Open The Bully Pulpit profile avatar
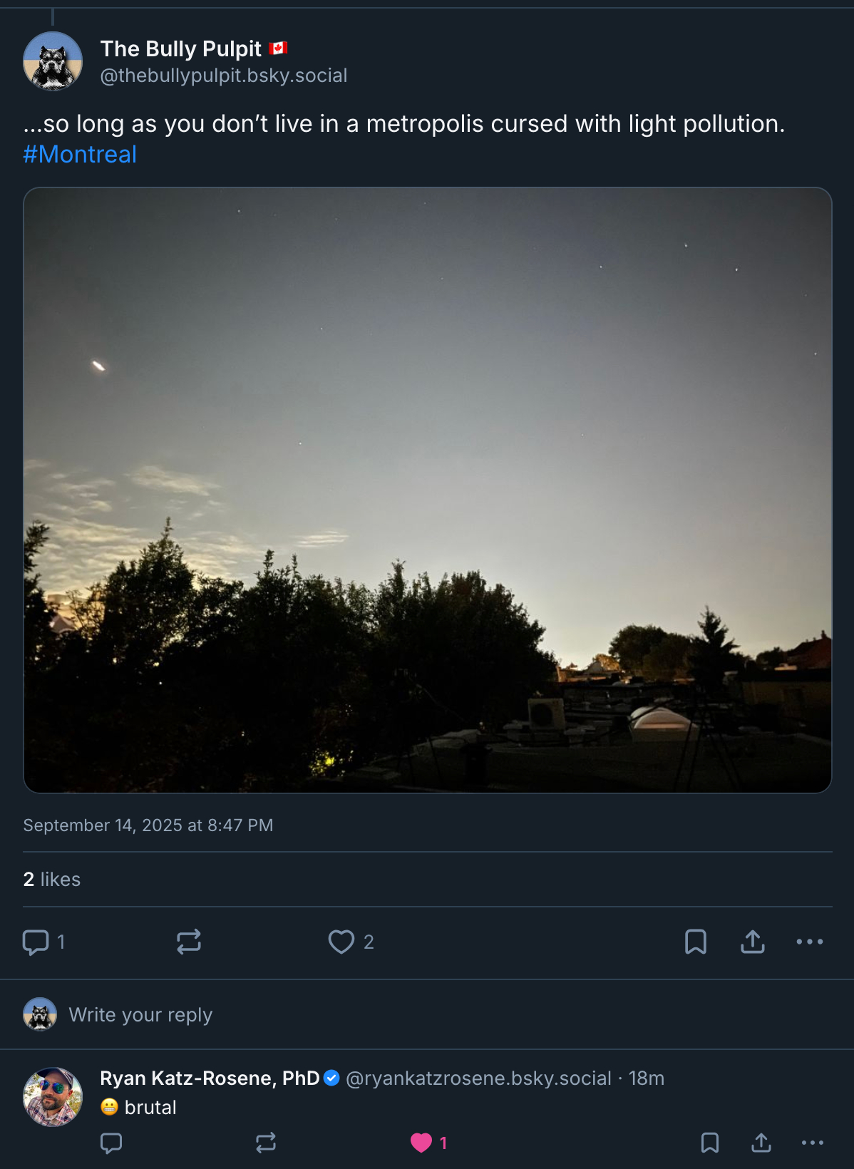Viewport: 854px width, 1169px height. pos(53,61)
